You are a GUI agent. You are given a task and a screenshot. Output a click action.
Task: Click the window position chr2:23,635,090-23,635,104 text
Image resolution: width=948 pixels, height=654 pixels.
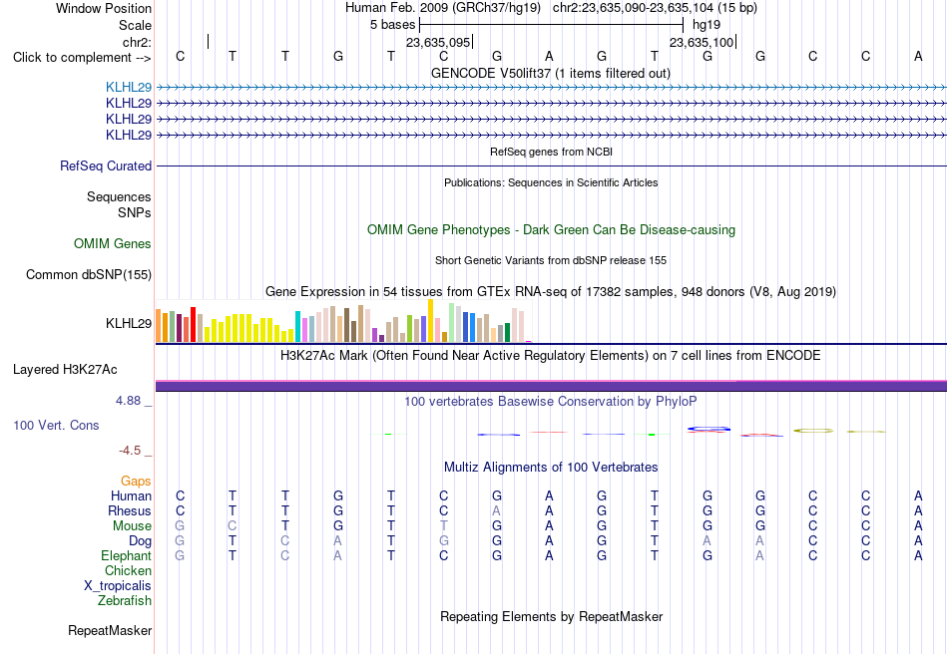point(655,8)
